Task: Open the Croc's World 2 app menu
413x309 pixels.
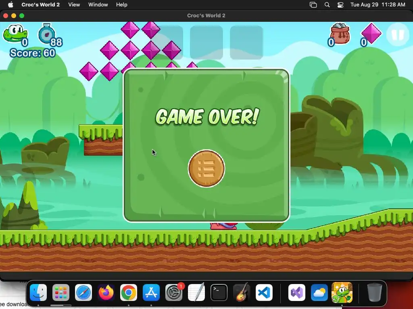Action: (41, 5)
